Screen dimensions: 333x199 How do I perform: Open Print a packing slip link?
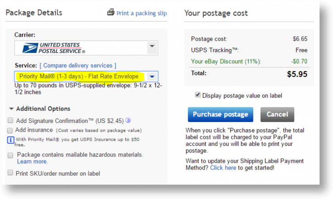142,13
